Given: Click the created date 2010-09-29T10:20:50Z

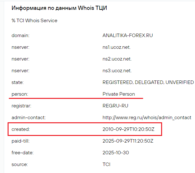Looking at the screenshot, I should 128,129.
